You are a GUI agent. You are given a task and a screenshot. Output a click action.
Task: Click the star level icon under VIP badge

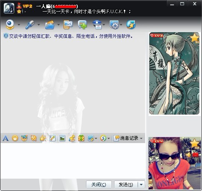19,12
